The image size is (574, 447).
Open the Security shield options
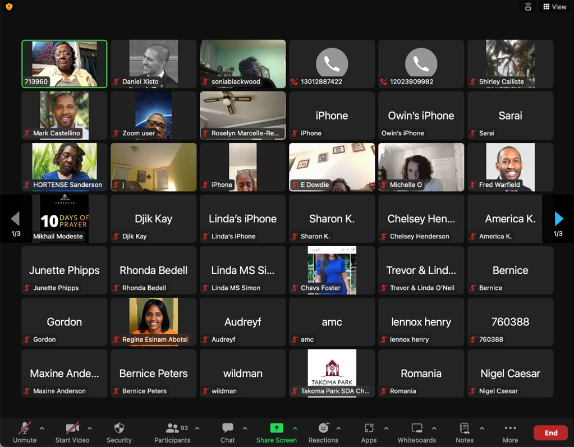[x=119, y=432]
